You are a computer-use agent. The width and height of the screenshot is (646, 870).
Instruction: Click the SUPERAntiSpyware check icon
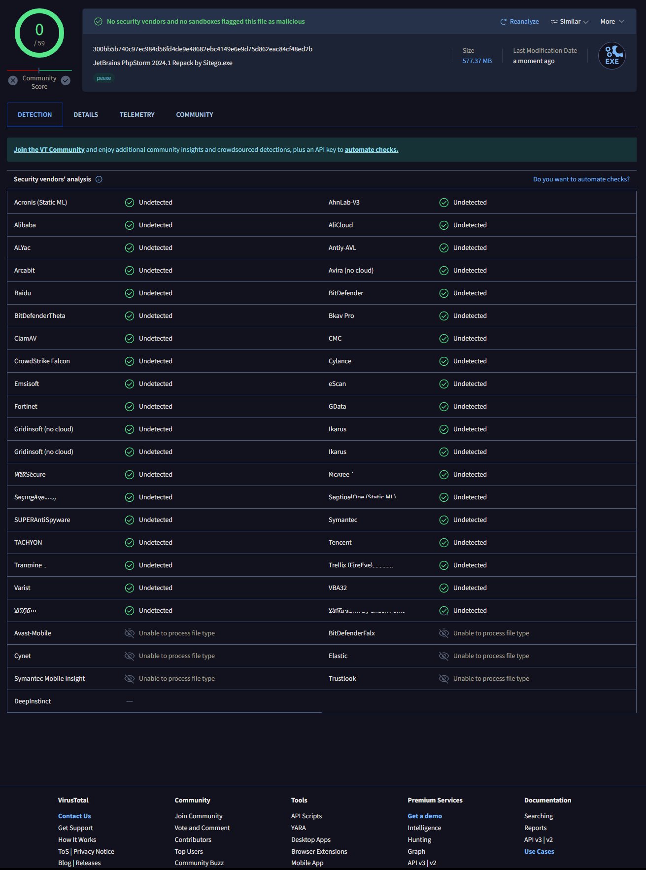point(130,520)
